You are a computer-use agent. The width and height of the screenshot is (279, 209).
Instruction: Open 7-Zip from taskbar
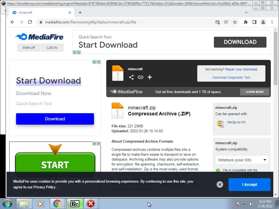(75, 204)
